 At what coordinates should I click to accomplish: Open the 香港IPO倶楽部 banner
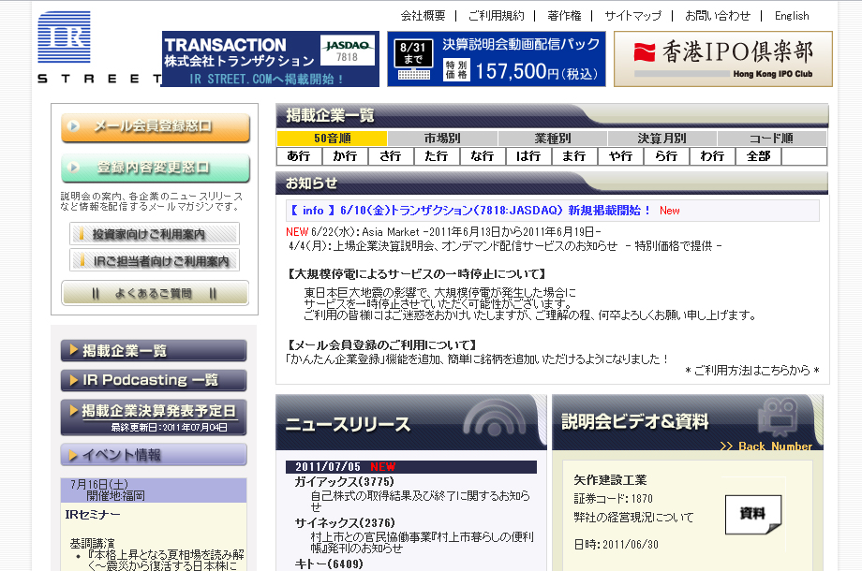(722, 58)
